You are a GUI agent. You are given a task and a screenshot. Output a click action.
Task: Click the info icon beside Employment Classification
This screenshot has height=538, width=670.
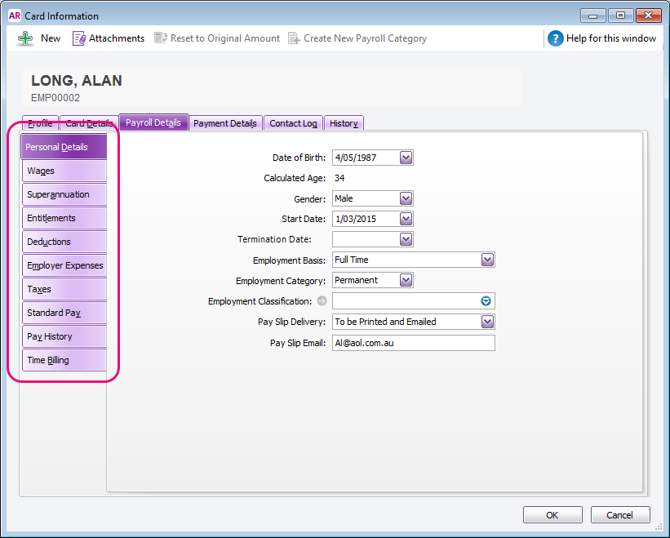coord(322,300)
